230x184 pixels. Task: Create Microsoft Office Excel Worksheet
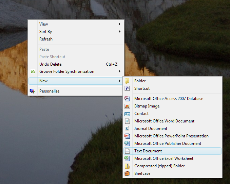172,158
